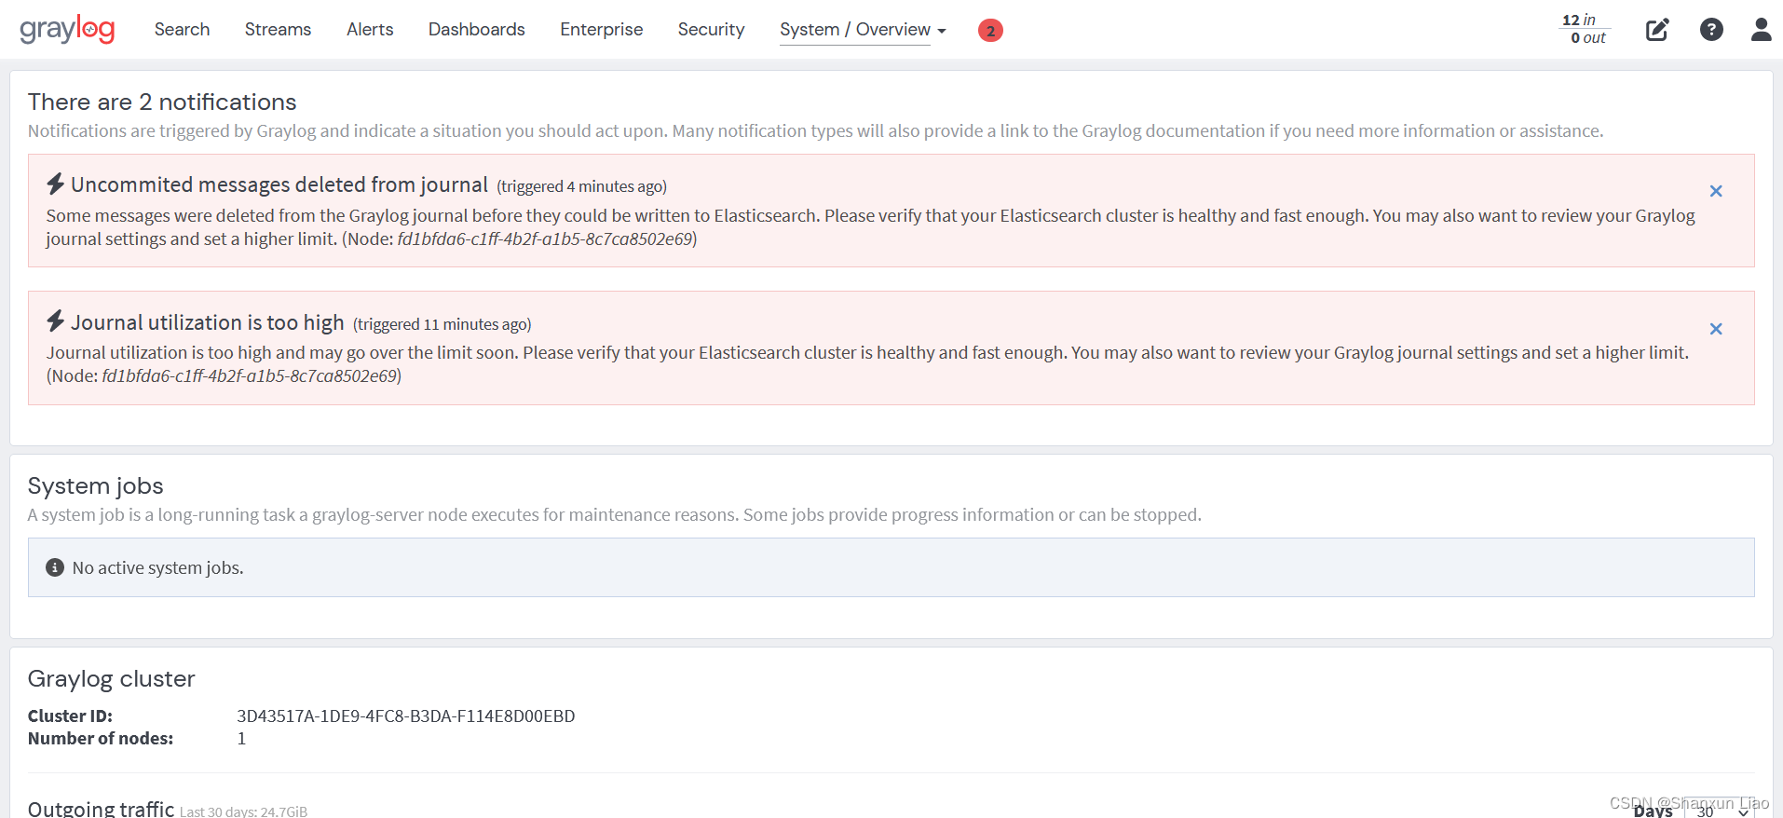Open the Alerts page
Screen dimensions: 1783x818
coord(370,30)
